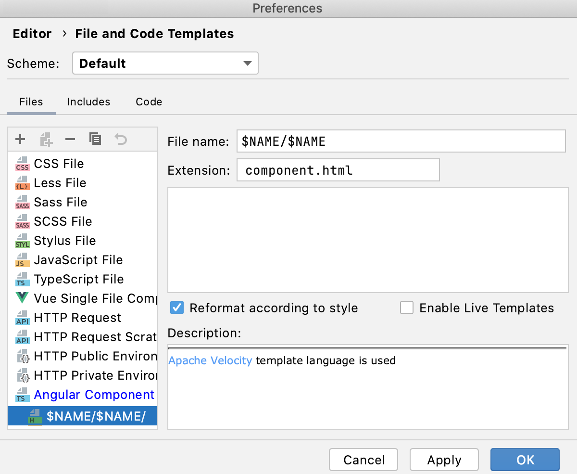Enable Live Templates checkbox
This screenshot has width=577, height=474.
coord(407,307)
